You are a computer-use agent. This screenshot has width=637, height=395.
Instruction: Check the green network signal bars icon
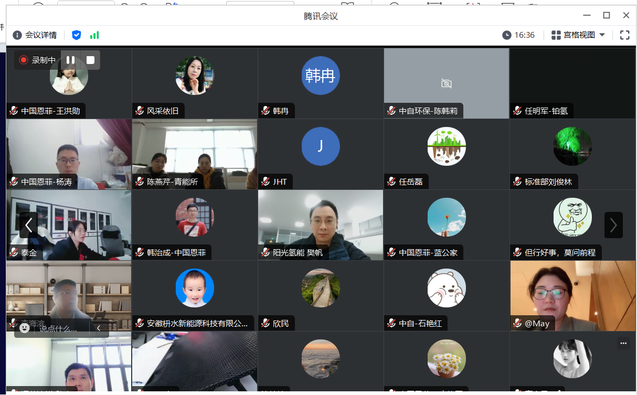[x=94, y=35]
